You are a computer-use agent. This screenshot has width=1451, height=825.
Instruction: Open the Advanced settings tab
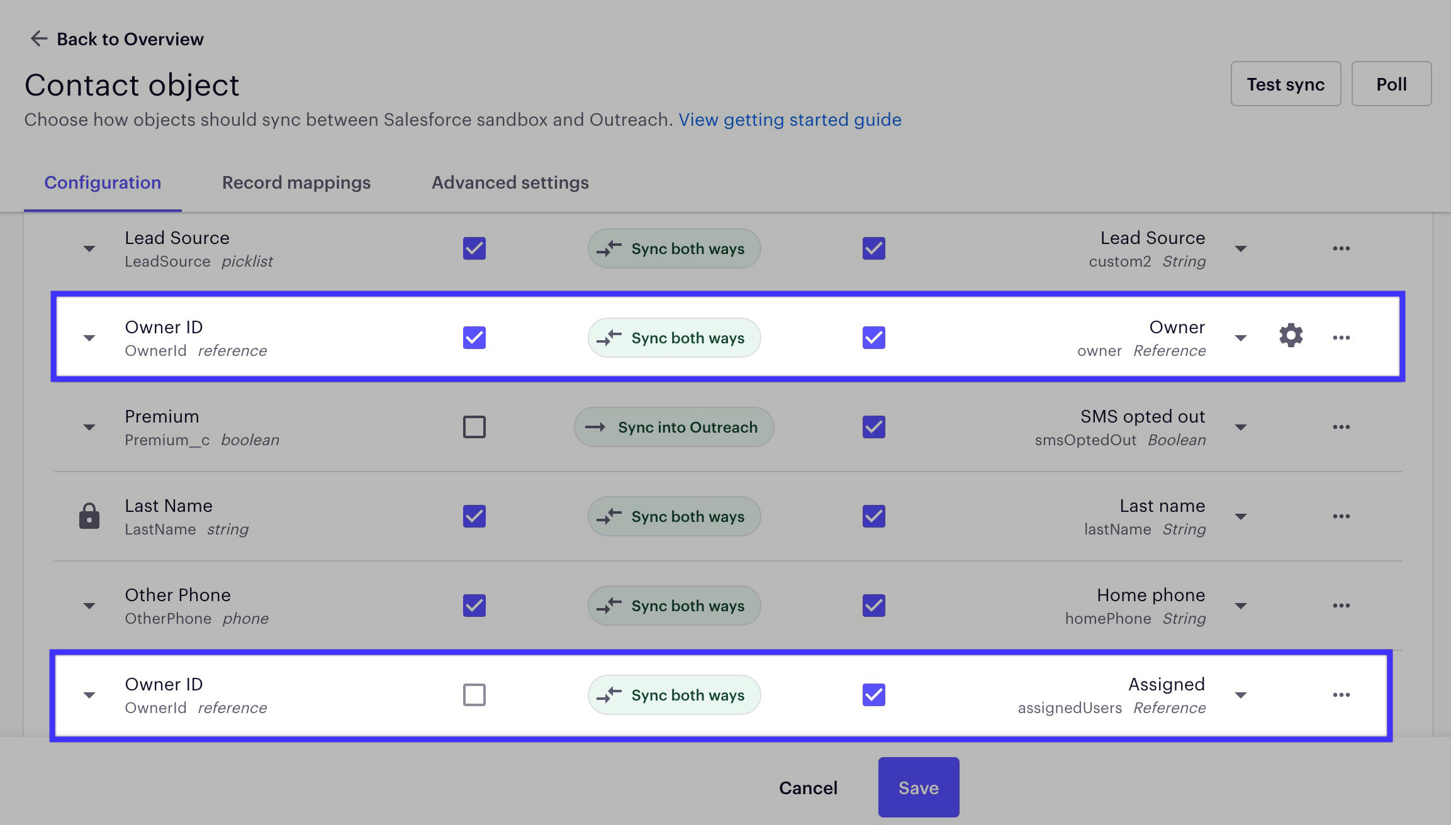click(510, 182)
